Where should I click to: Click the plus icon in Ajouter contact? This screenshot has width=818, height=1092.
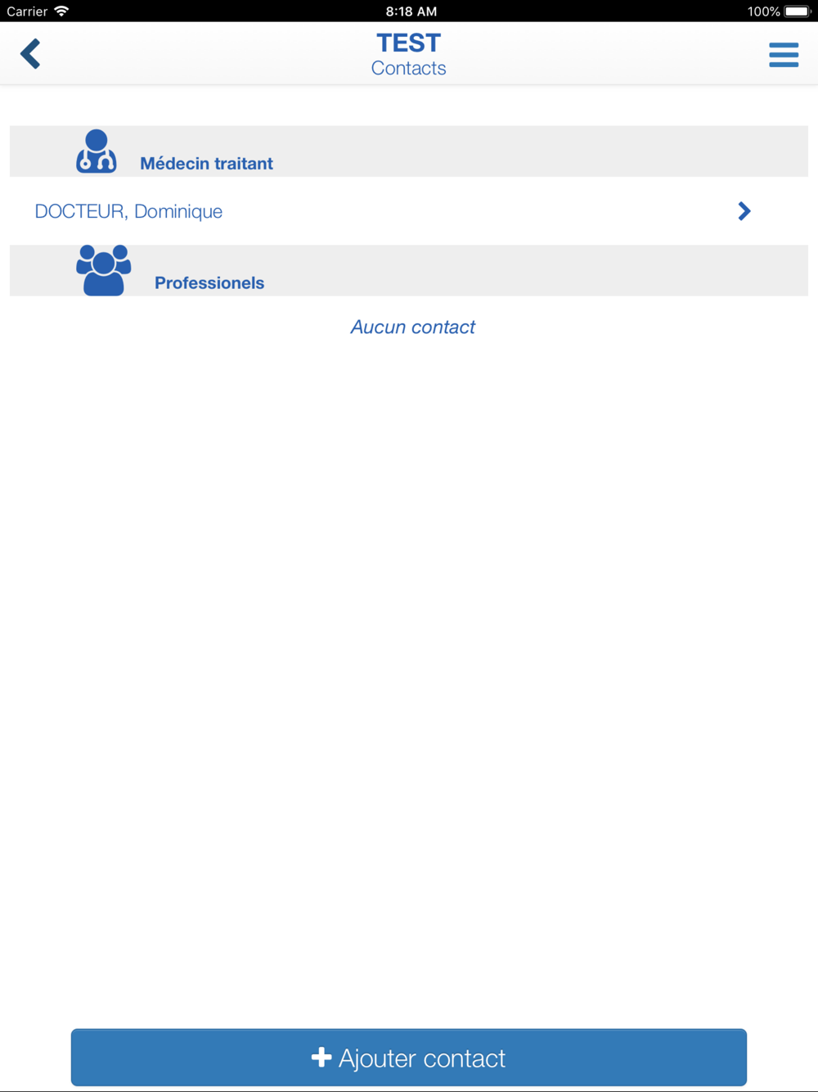[x=321, y=1058]
